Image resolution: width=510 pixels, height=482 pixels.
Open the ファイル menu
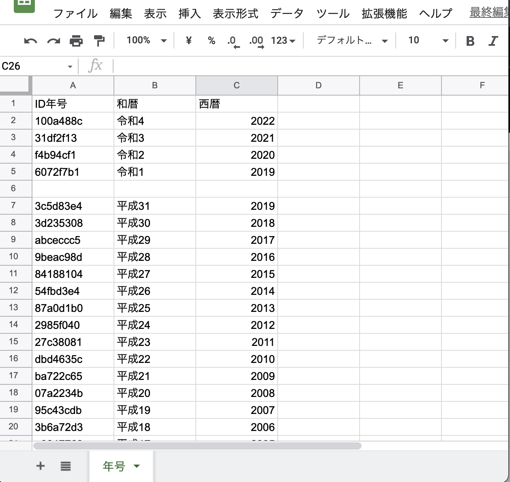[75, 13]
